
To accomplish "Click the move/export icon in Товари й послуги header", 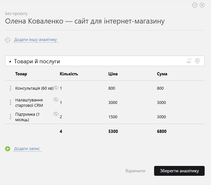I will [x=189, y=61].
